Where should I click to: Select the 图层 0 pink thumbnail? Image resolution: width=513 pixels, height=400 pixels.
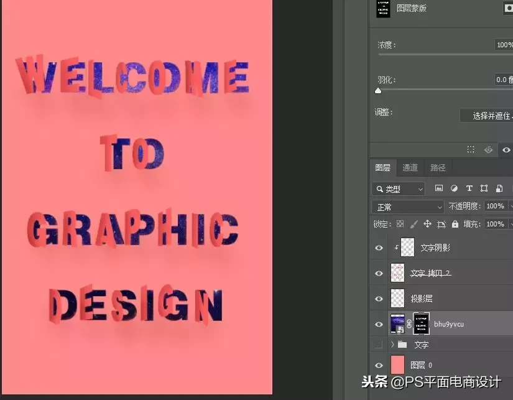[397, 365]
